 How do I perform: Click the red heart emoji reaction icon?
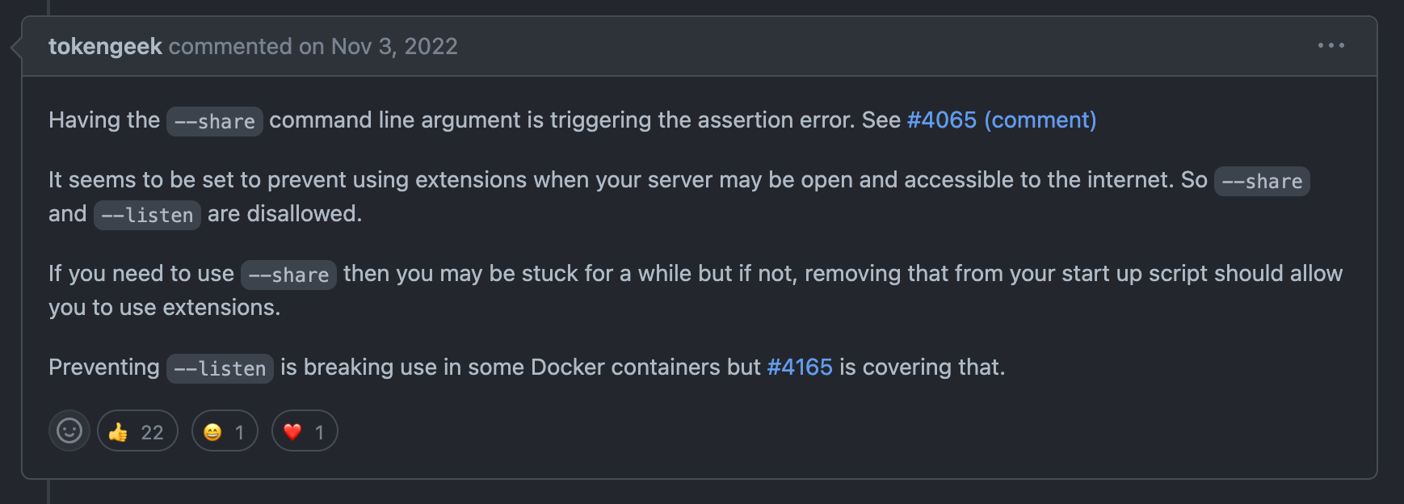pyautogui.click(x=293, y=430)
